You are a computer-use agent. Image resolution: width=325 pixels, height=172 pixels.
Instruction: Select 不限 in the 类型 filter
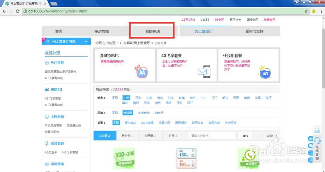click(x=116, y=123)
